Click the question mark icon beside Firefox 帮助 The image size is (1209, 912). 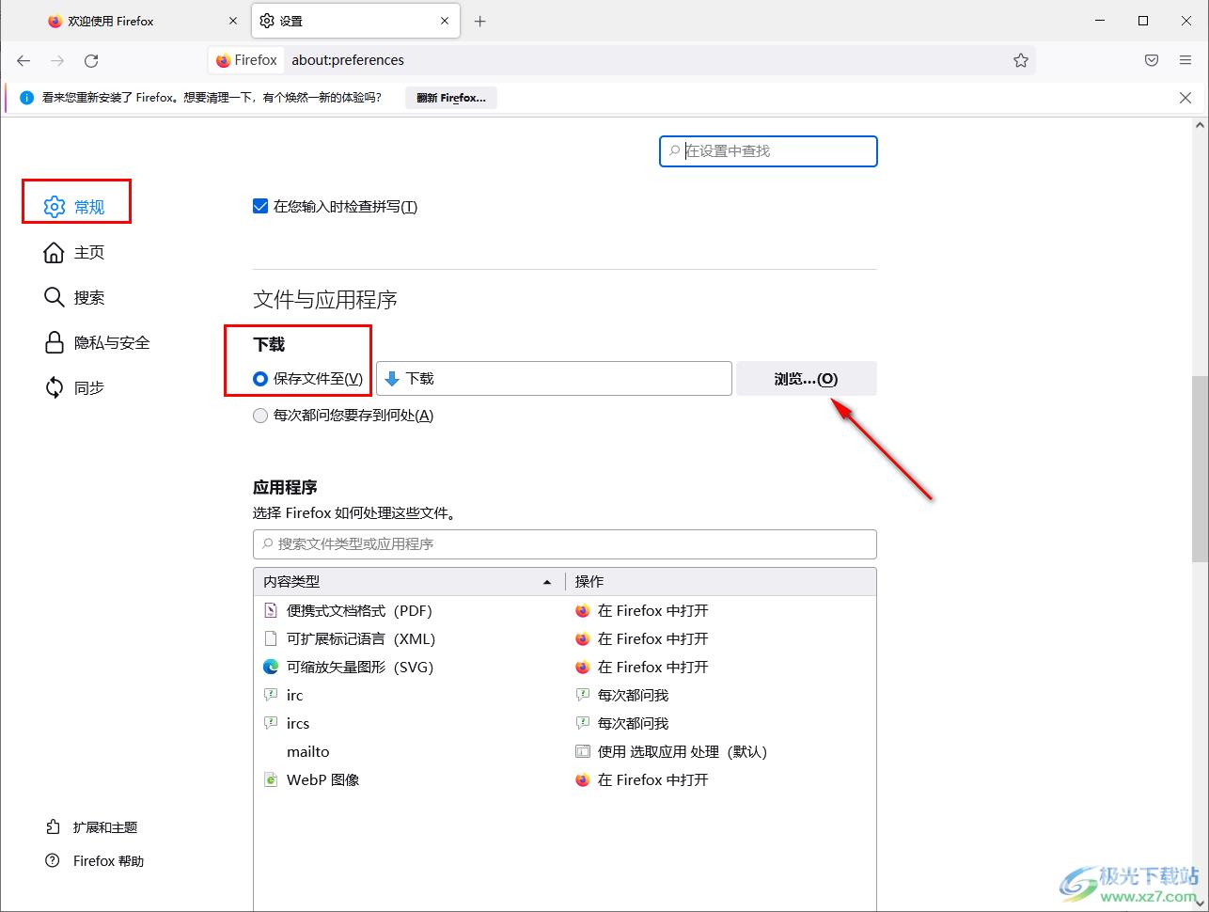53,861
